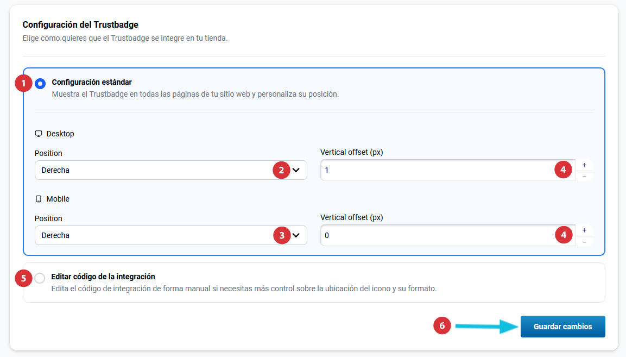Click the red number 6 badge
The image size is (626, 357).
click(x=442, y=325)
